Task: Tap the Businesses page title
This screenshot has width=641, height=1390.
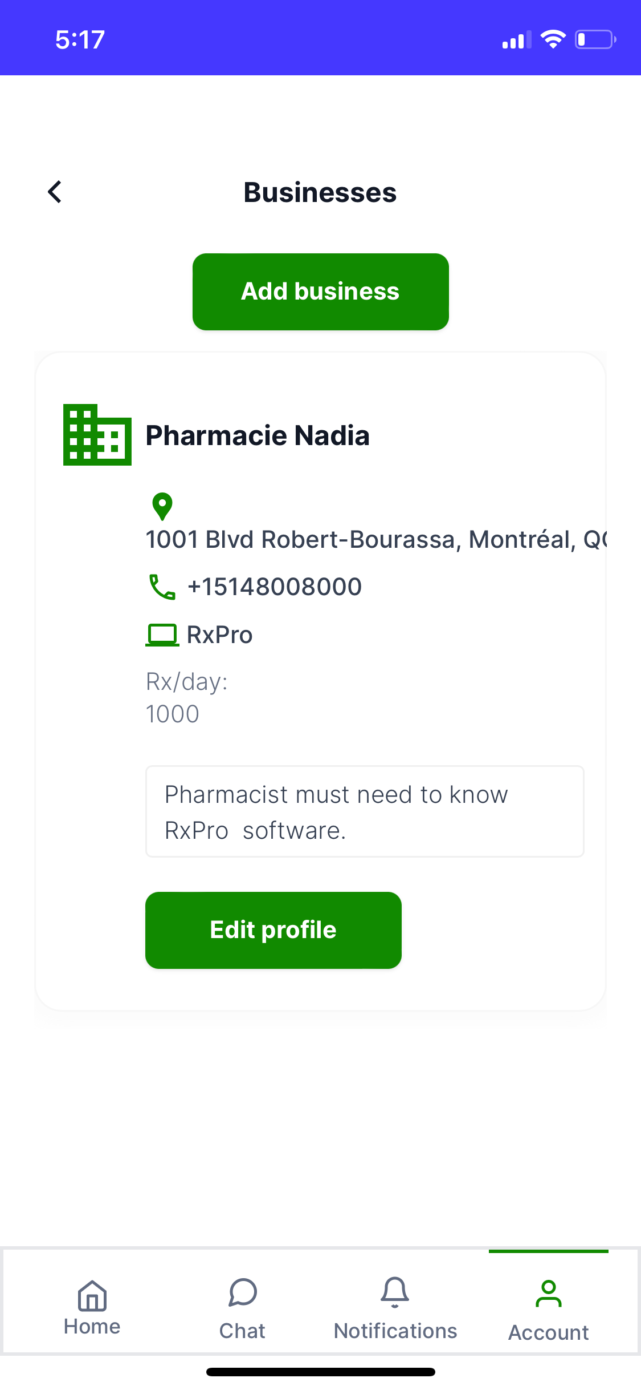Action: 320,192
